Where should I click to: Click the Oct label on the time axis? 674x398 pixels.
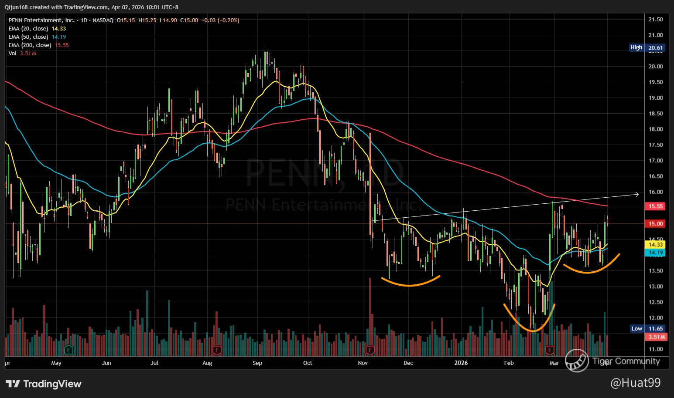coord(308,363)
